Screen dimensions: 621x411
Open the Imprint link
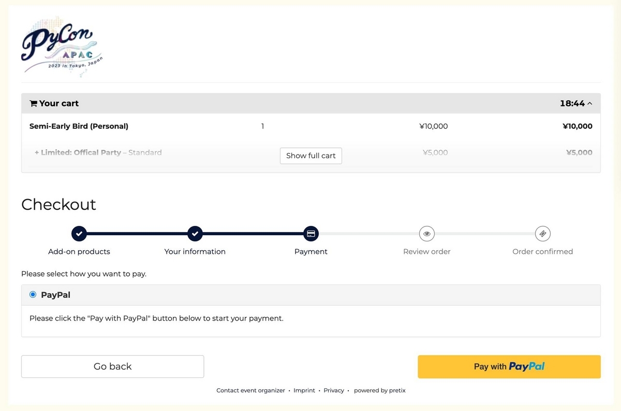pos(304,391)
